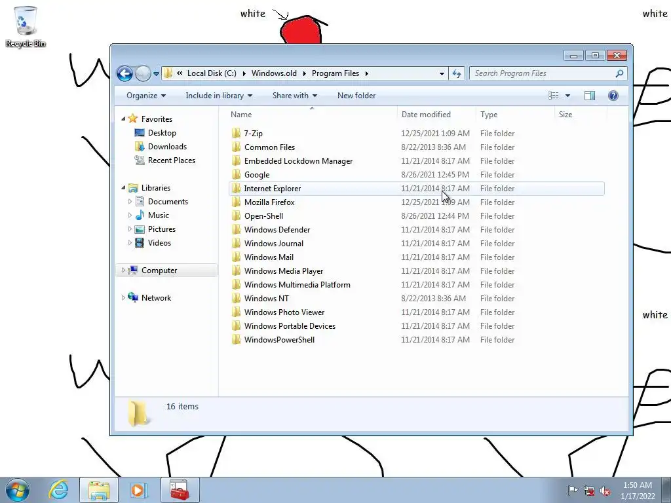Click the Help question mark icon
Image resolution: width=671 pixels, height=503 pixels.
(613, 96)
